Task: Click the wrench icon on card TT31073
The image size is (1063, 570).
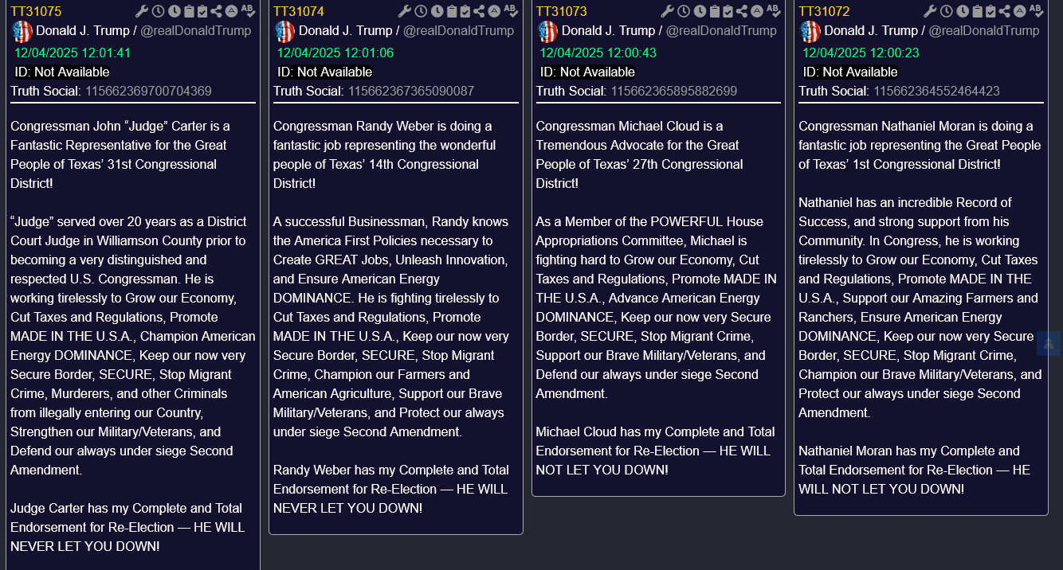Action: click(668, 11)
